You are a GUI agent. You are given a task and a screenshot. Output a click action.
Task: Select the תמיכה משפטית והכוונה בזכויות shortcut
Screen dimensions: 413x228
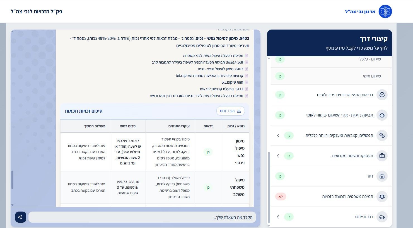click(x=331, y=197)
